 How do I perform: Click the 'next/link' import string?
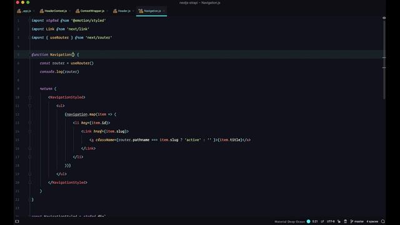tap(77, 29)
